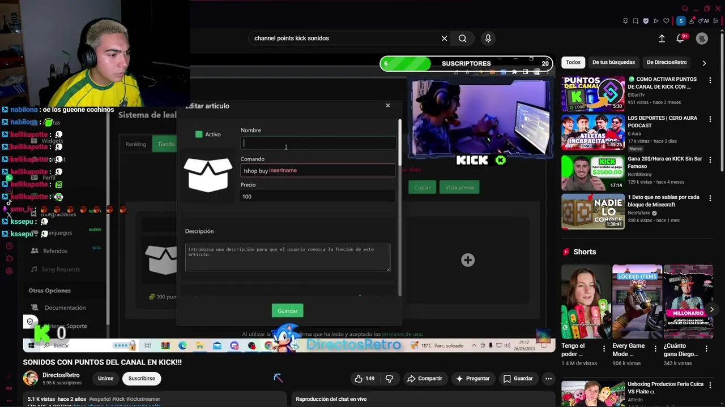Image resolution: width=725 pixels, height=407 pixels.
Task: Open options for Gana 20$/Hora video
Action: coord(710,160)
